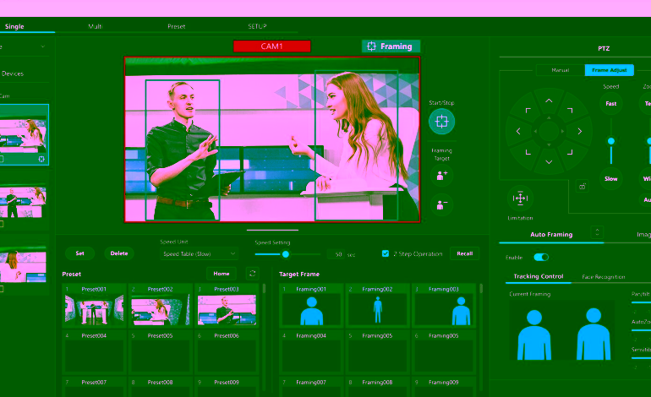
Task: Select the right person in Current Framing
Action: point(594,334)
